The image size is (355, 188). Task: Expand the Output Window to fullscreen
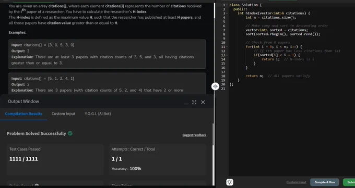(x=194, y=102)
